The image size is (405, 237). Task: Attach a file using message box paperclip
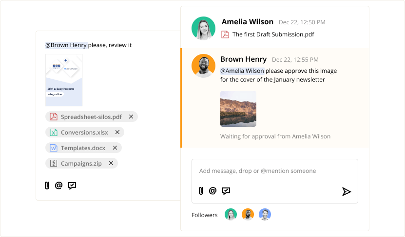point(201,191)
